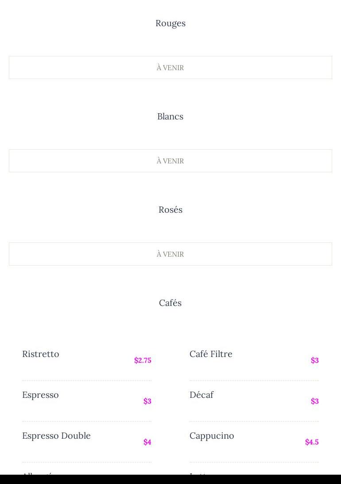The width and height of the screenshot is (341, 484).
Task: Click the $4.5 Cappucino price
Action: (312, 442)
